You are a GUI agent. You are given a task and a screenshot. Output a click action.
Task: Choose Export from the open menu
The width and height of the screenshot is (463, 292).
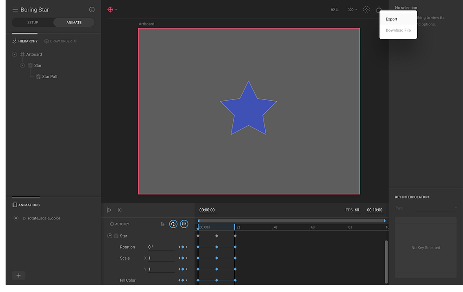[391, 19]
